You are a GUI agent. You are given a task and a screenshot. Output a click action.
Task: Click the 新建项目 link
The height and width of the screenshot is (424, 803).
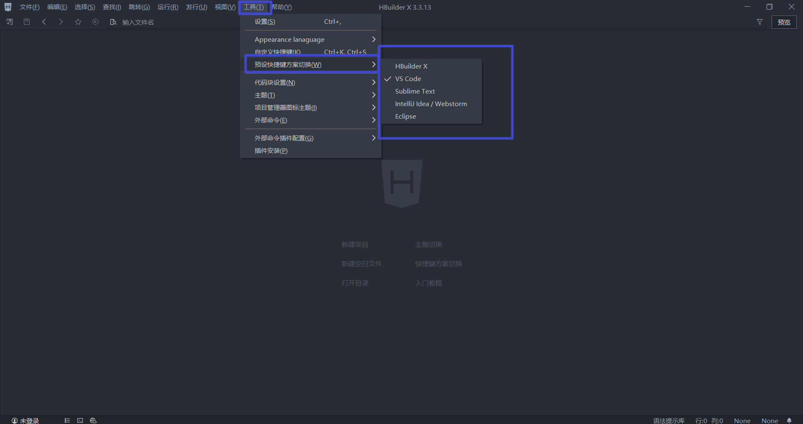click(x=355, y=244)
